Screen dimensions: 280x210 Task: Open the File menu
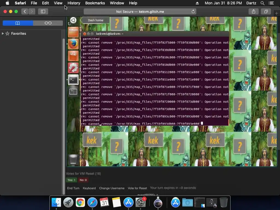(x=34, y=3)
